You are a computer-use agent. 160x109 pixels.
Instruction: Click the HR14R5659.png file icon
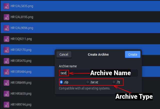(x=6, y=93)
